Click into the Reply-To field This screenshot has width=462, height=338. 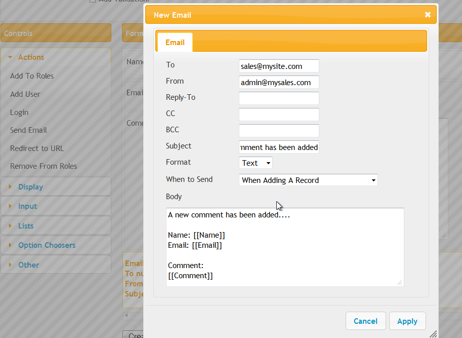279,98
